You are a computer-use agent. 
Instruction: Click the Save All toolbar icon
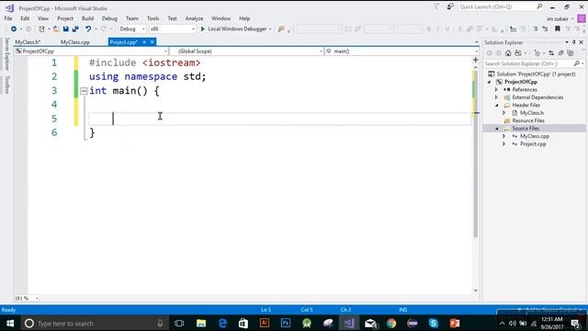tap(75, 29)
